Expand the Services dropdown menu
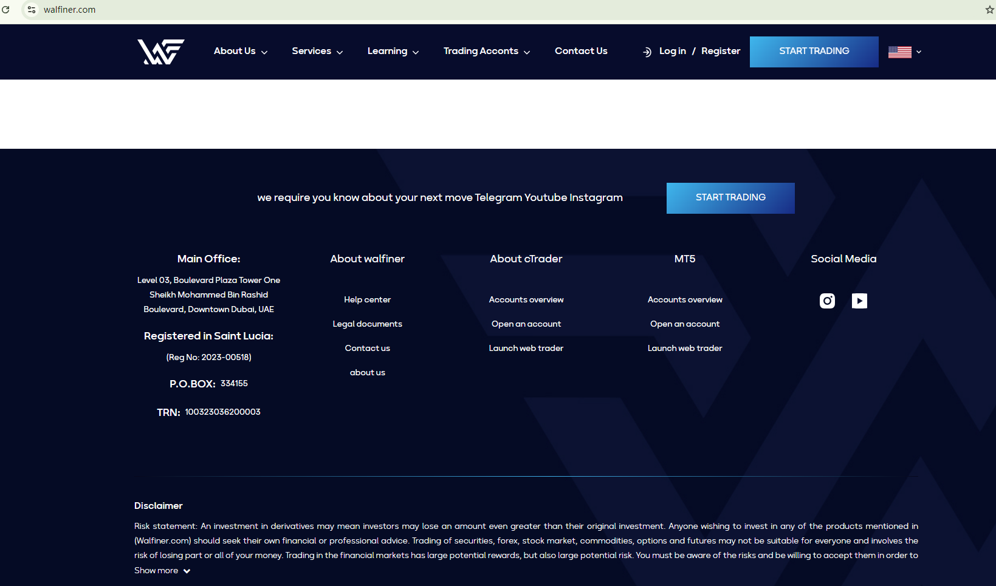Image resolution: width=996 pixels, height=586 pixels. click(x=317, y=51)
